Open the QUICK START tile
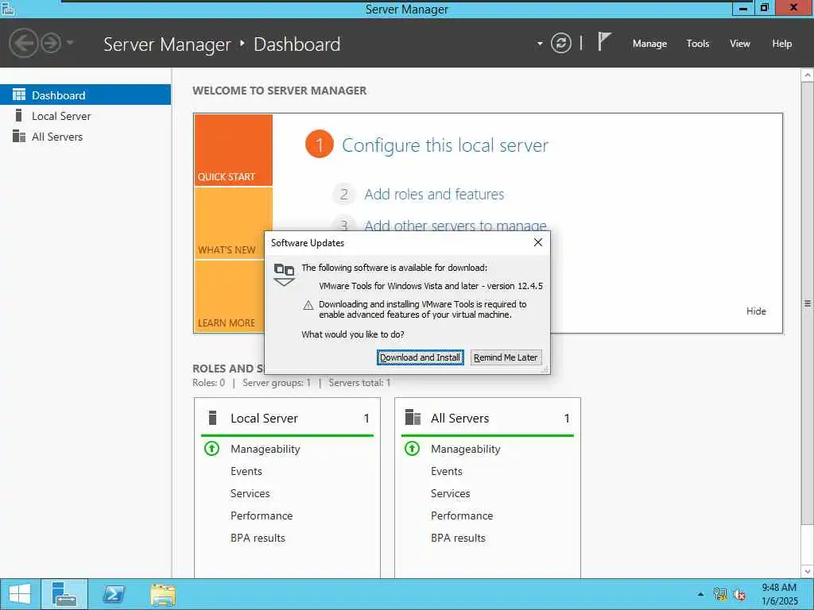The height and width of the screenshot is (610, 814). [233, 150]
